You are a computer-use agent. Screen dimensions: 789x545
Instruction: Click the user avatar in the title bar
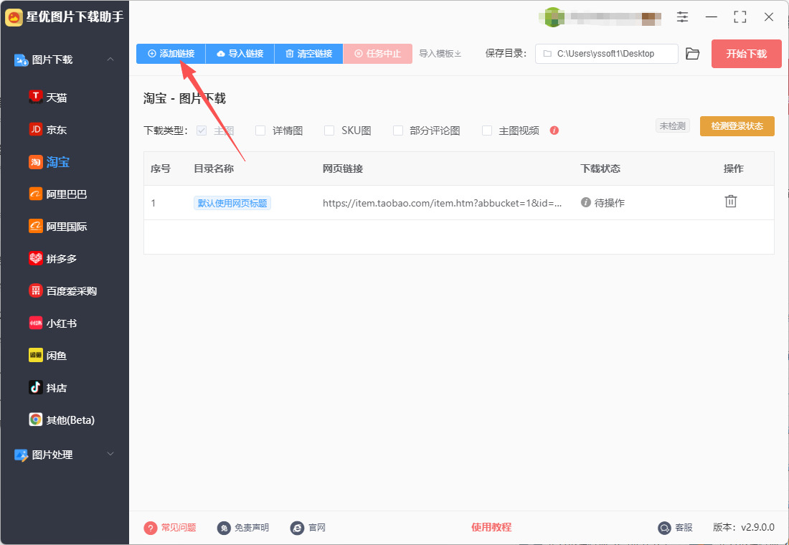(x=554, y=17)
